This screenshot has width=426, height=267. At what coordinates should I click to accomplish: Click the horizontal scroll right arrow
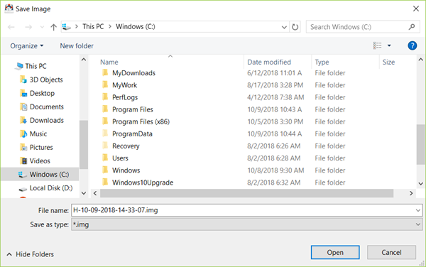point(411,193)
